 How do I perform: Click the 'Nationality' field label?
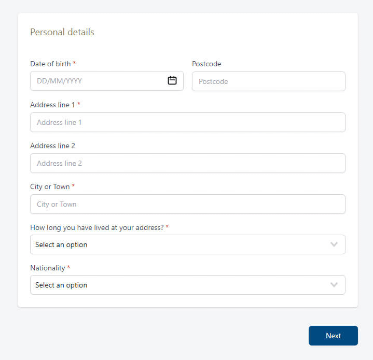(x=48, y=268)
